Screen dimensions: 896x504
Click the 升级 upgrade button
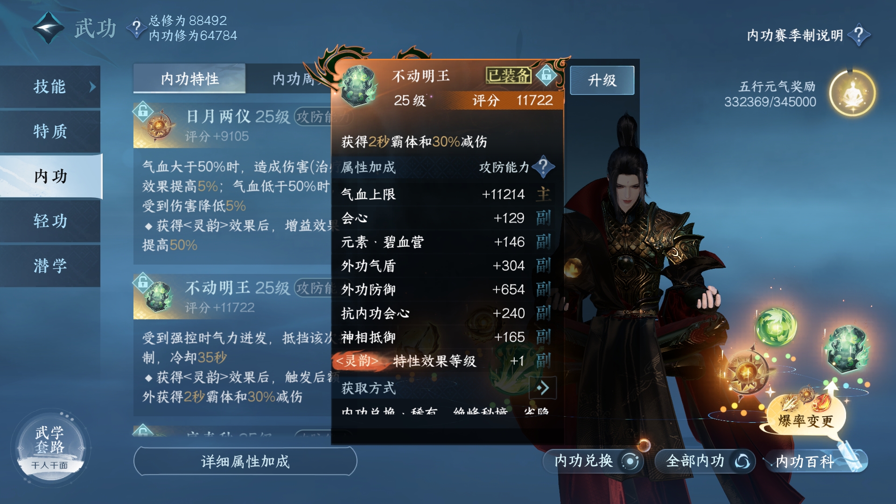point(602,80)
